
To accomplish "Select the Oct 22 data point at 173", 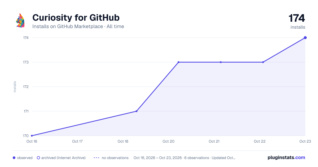I will pos(263,62).
